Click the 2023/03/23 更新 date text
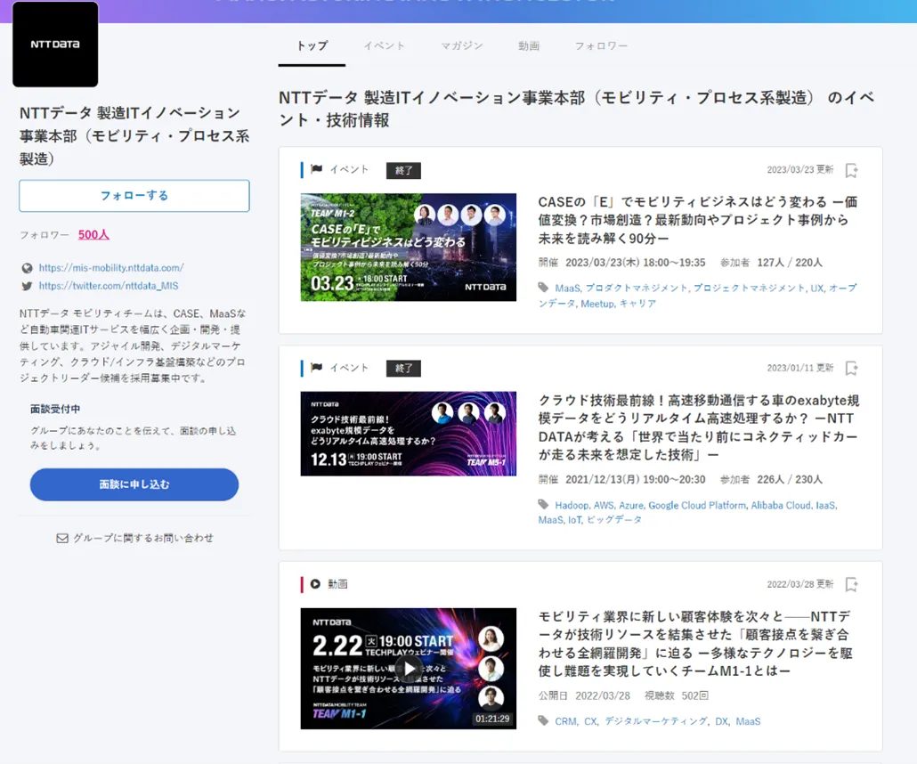This screenshot has height=764, width=917. click(x=800, y=170)
